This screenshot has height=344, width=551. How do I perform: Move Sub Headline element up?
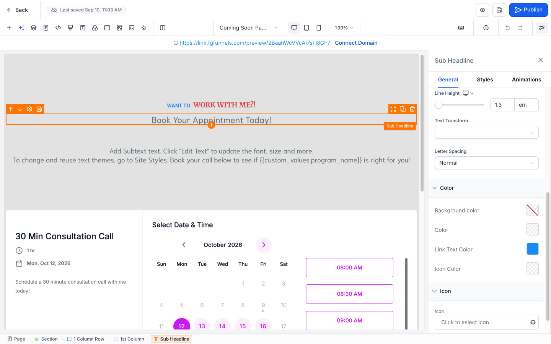[x=11, y=109]
